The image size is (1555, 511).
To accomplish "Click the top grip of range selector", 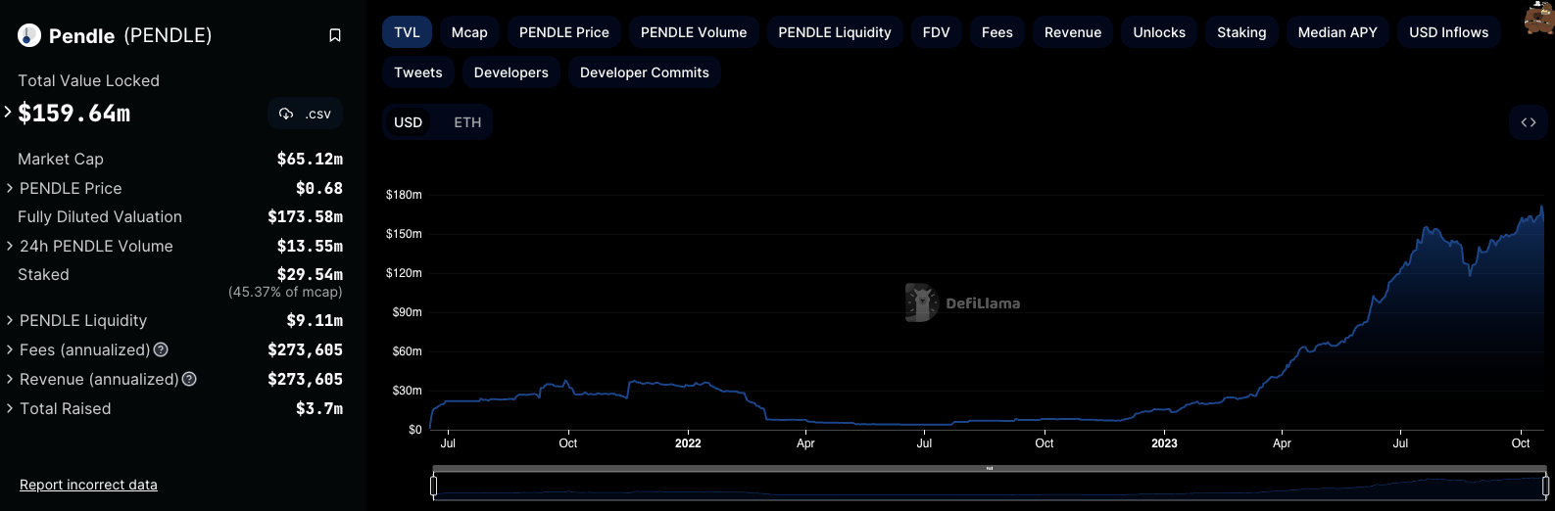I will tap(990, 469).
